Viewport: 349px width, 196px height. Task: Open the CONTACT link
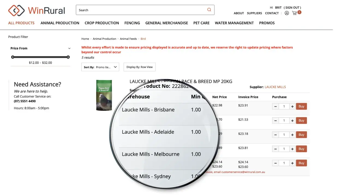click(x=272, y=13)
